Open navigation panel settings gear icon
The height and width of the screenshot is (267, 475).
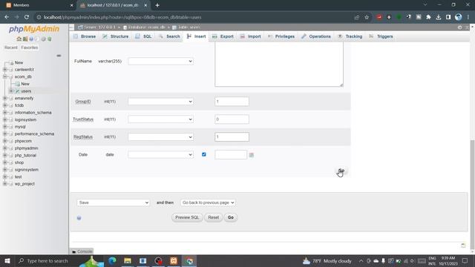click(43, 39)
